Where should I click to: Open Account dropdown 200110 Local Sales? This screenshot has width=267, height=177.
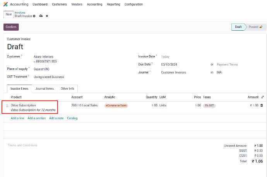tap(84, 106)
